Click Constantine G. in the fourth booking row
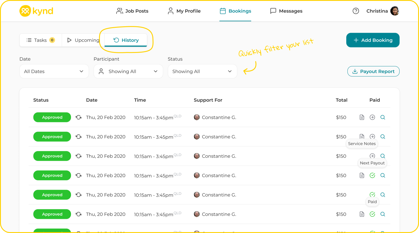Viewport: 419px width, 233px height. (219, 175)
